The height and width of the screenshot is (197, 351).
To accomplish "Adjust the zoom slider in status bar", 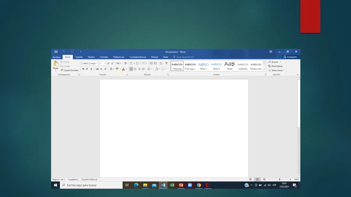I will [x=280, y=179].
